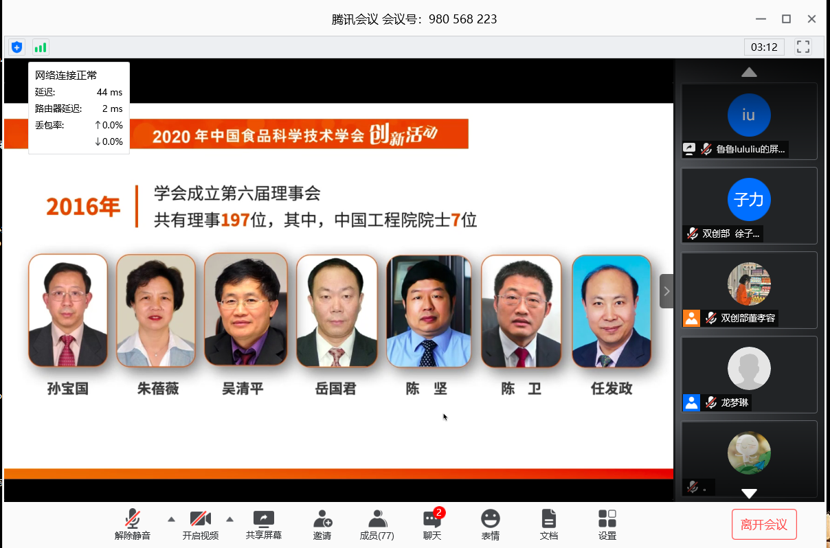Toggle 开启视频 camera button
The image size is (830, 548).
click(201, 525)
